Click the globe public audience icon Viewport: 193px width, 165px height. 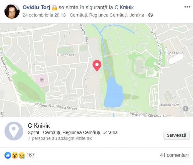[151, 15]
